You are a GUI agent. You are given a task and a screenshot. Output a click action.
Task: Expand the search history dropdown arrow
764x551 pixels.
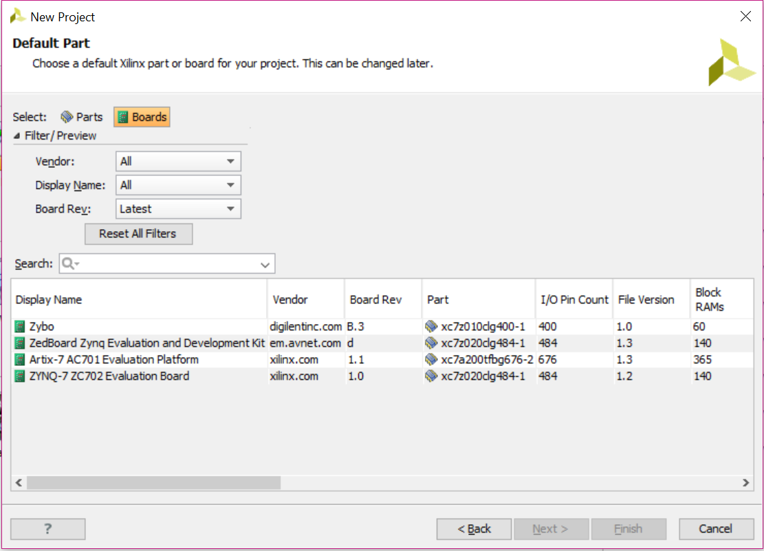[265, 265]
